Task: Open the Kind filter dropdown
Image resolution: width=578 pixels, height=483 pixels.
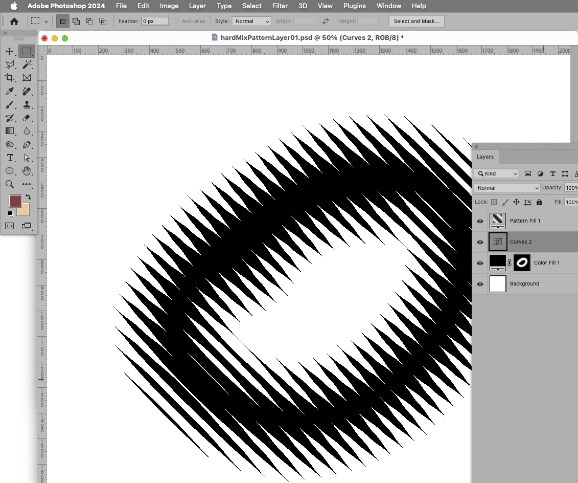Action: (x=496, y=173)
